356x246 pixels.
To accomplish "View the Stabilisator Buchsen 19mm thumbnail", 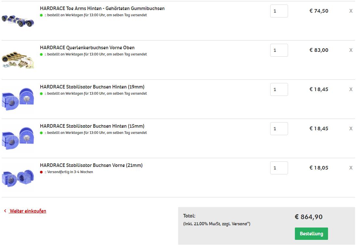I will [18, 99].
